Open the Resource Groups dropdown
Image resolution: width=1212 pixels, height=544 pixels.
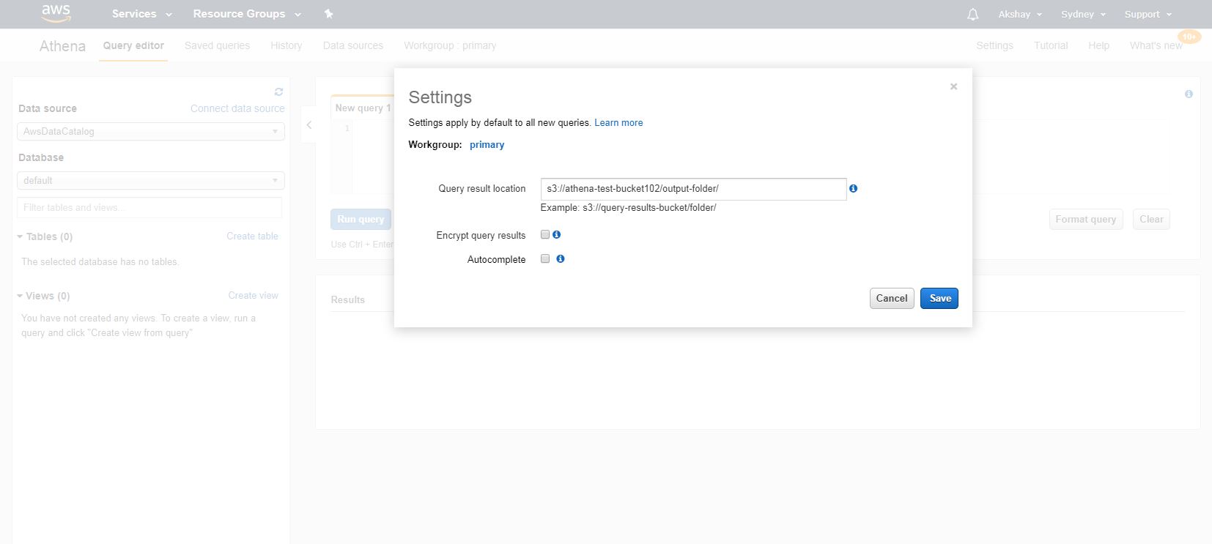247,14
